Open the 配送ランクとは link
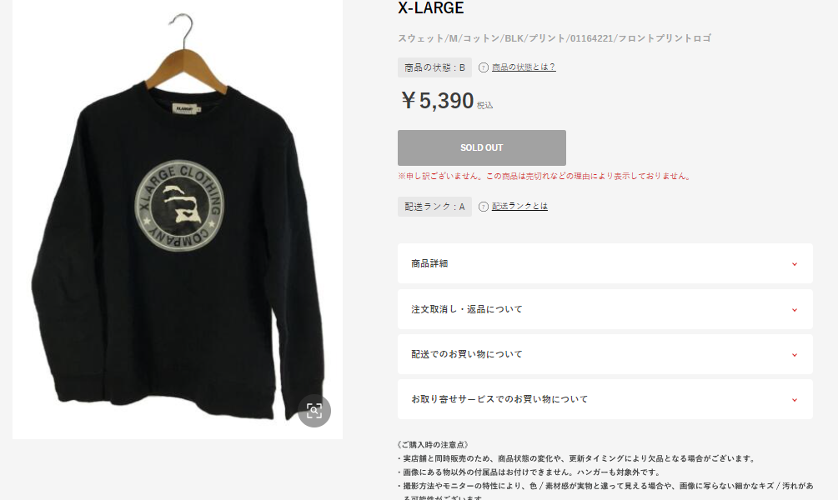 pos(519,206)
